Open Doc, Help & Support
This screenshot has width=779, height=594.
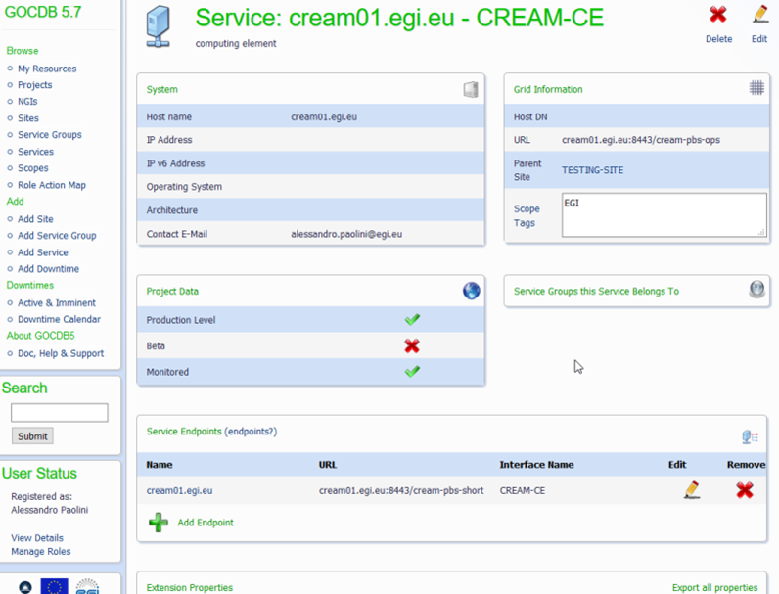click(61, 353)
